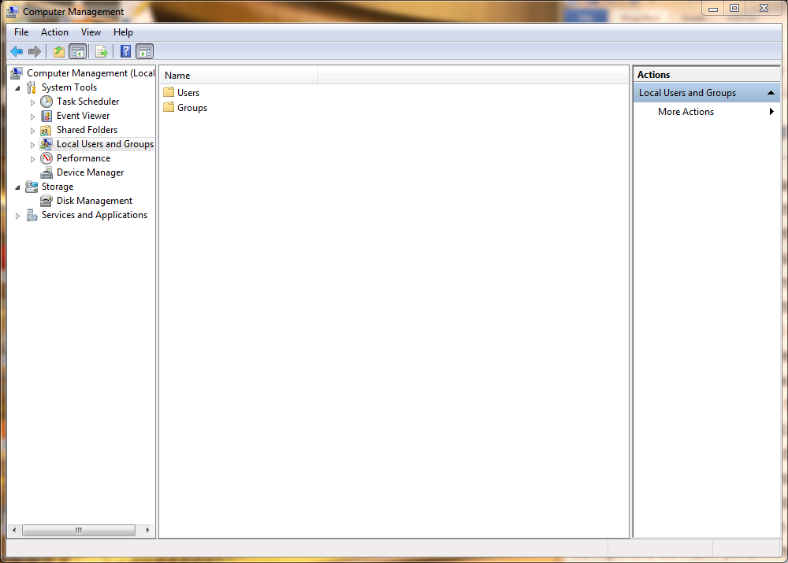
Task: Open the File menu
Action: tap(21, 32)
